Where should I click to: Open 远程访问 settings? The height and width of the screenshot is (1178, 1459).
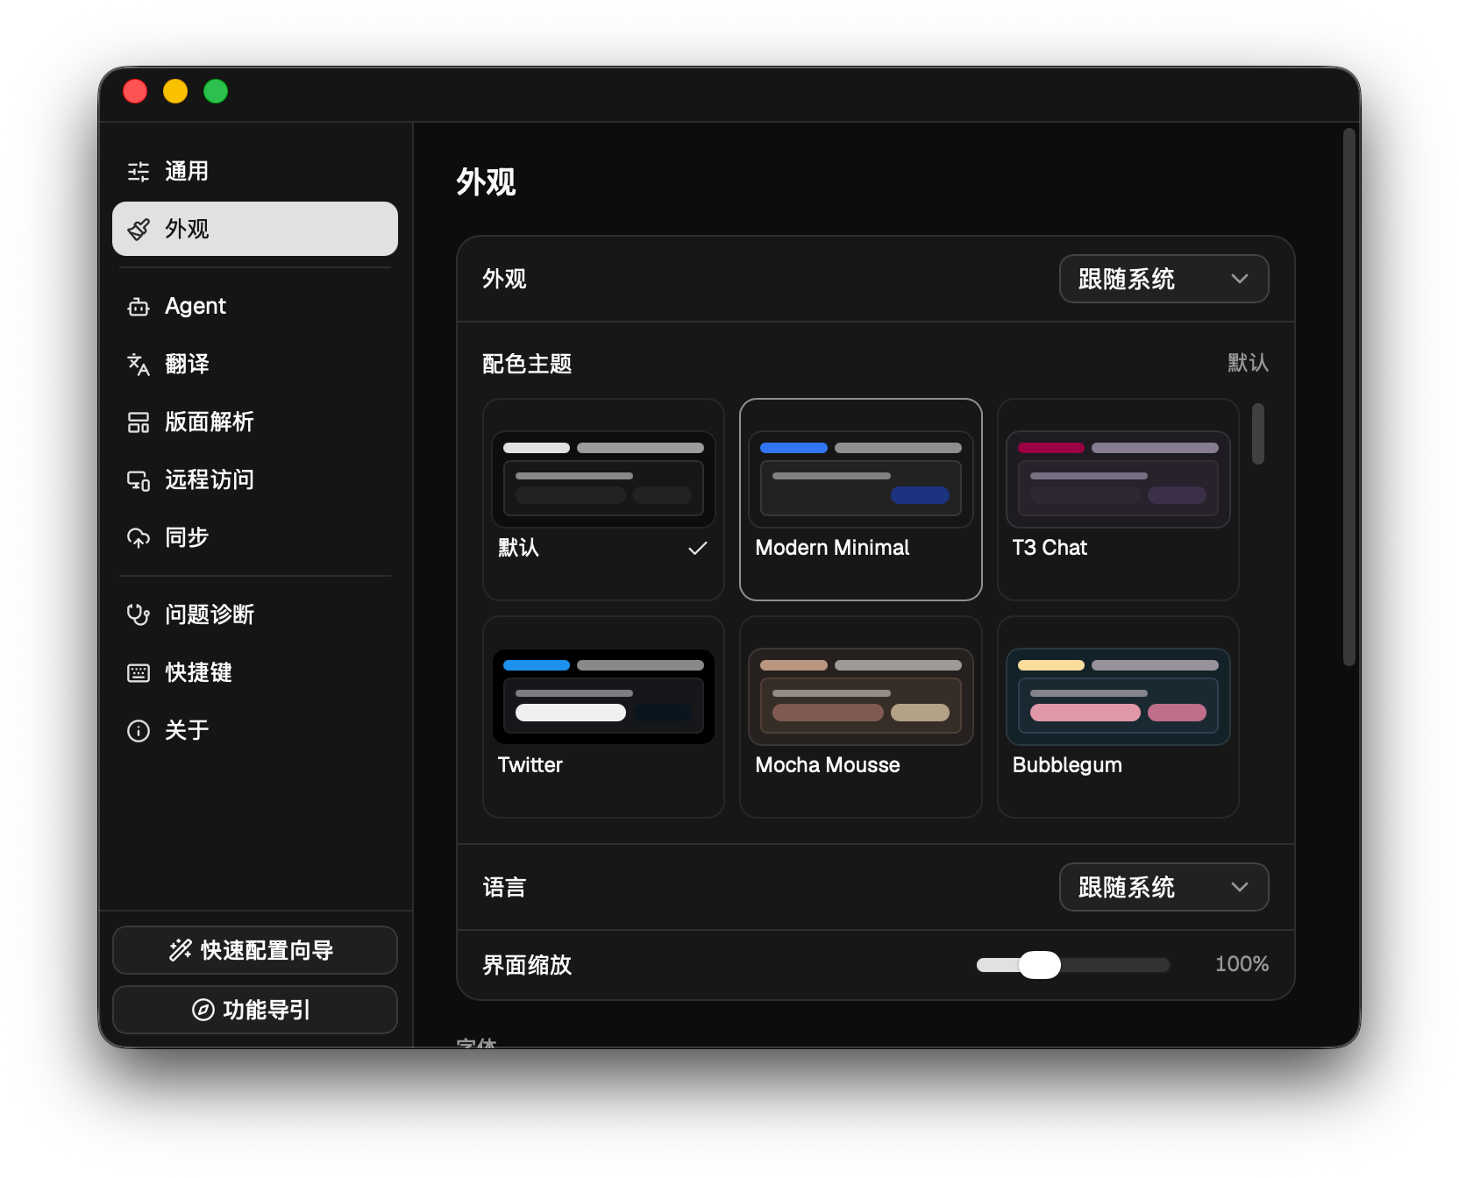[255, 480]
